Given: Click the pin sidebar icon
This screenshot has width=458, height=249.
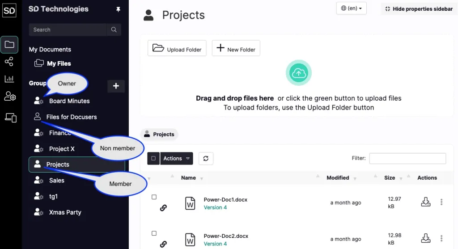Looking at the screenshot, I should [118, 9].
